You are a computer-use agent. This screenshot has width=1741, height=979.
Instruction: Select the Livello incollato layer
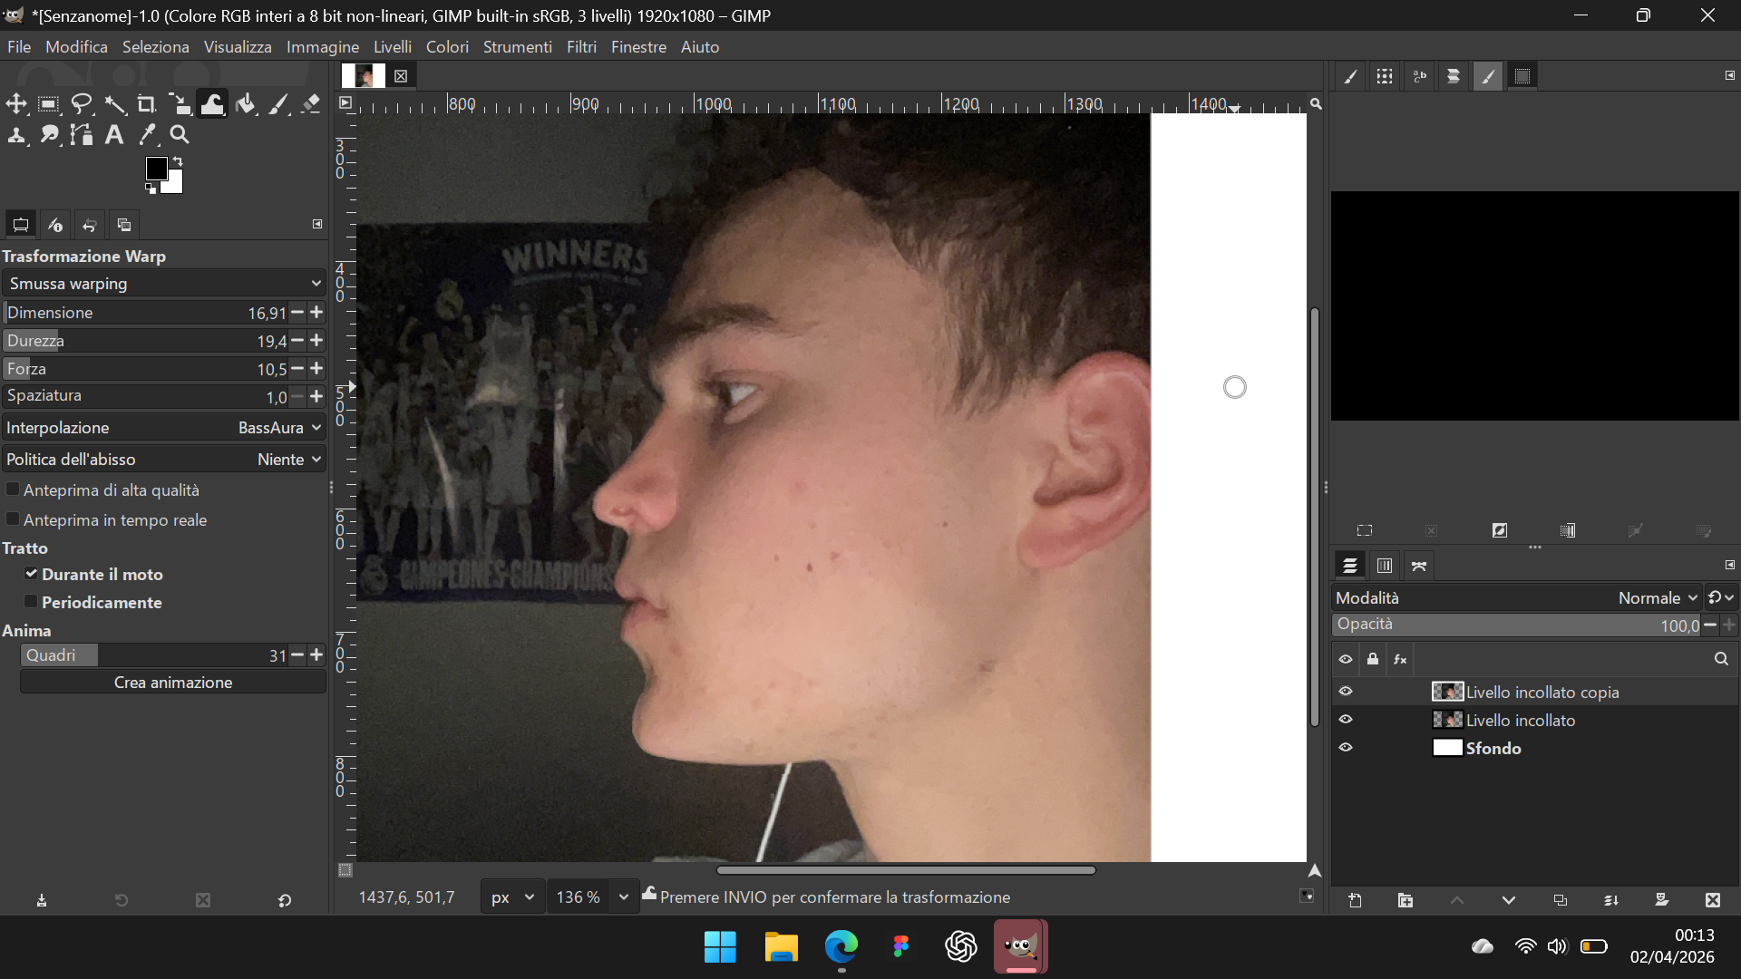coord(1520,721)
